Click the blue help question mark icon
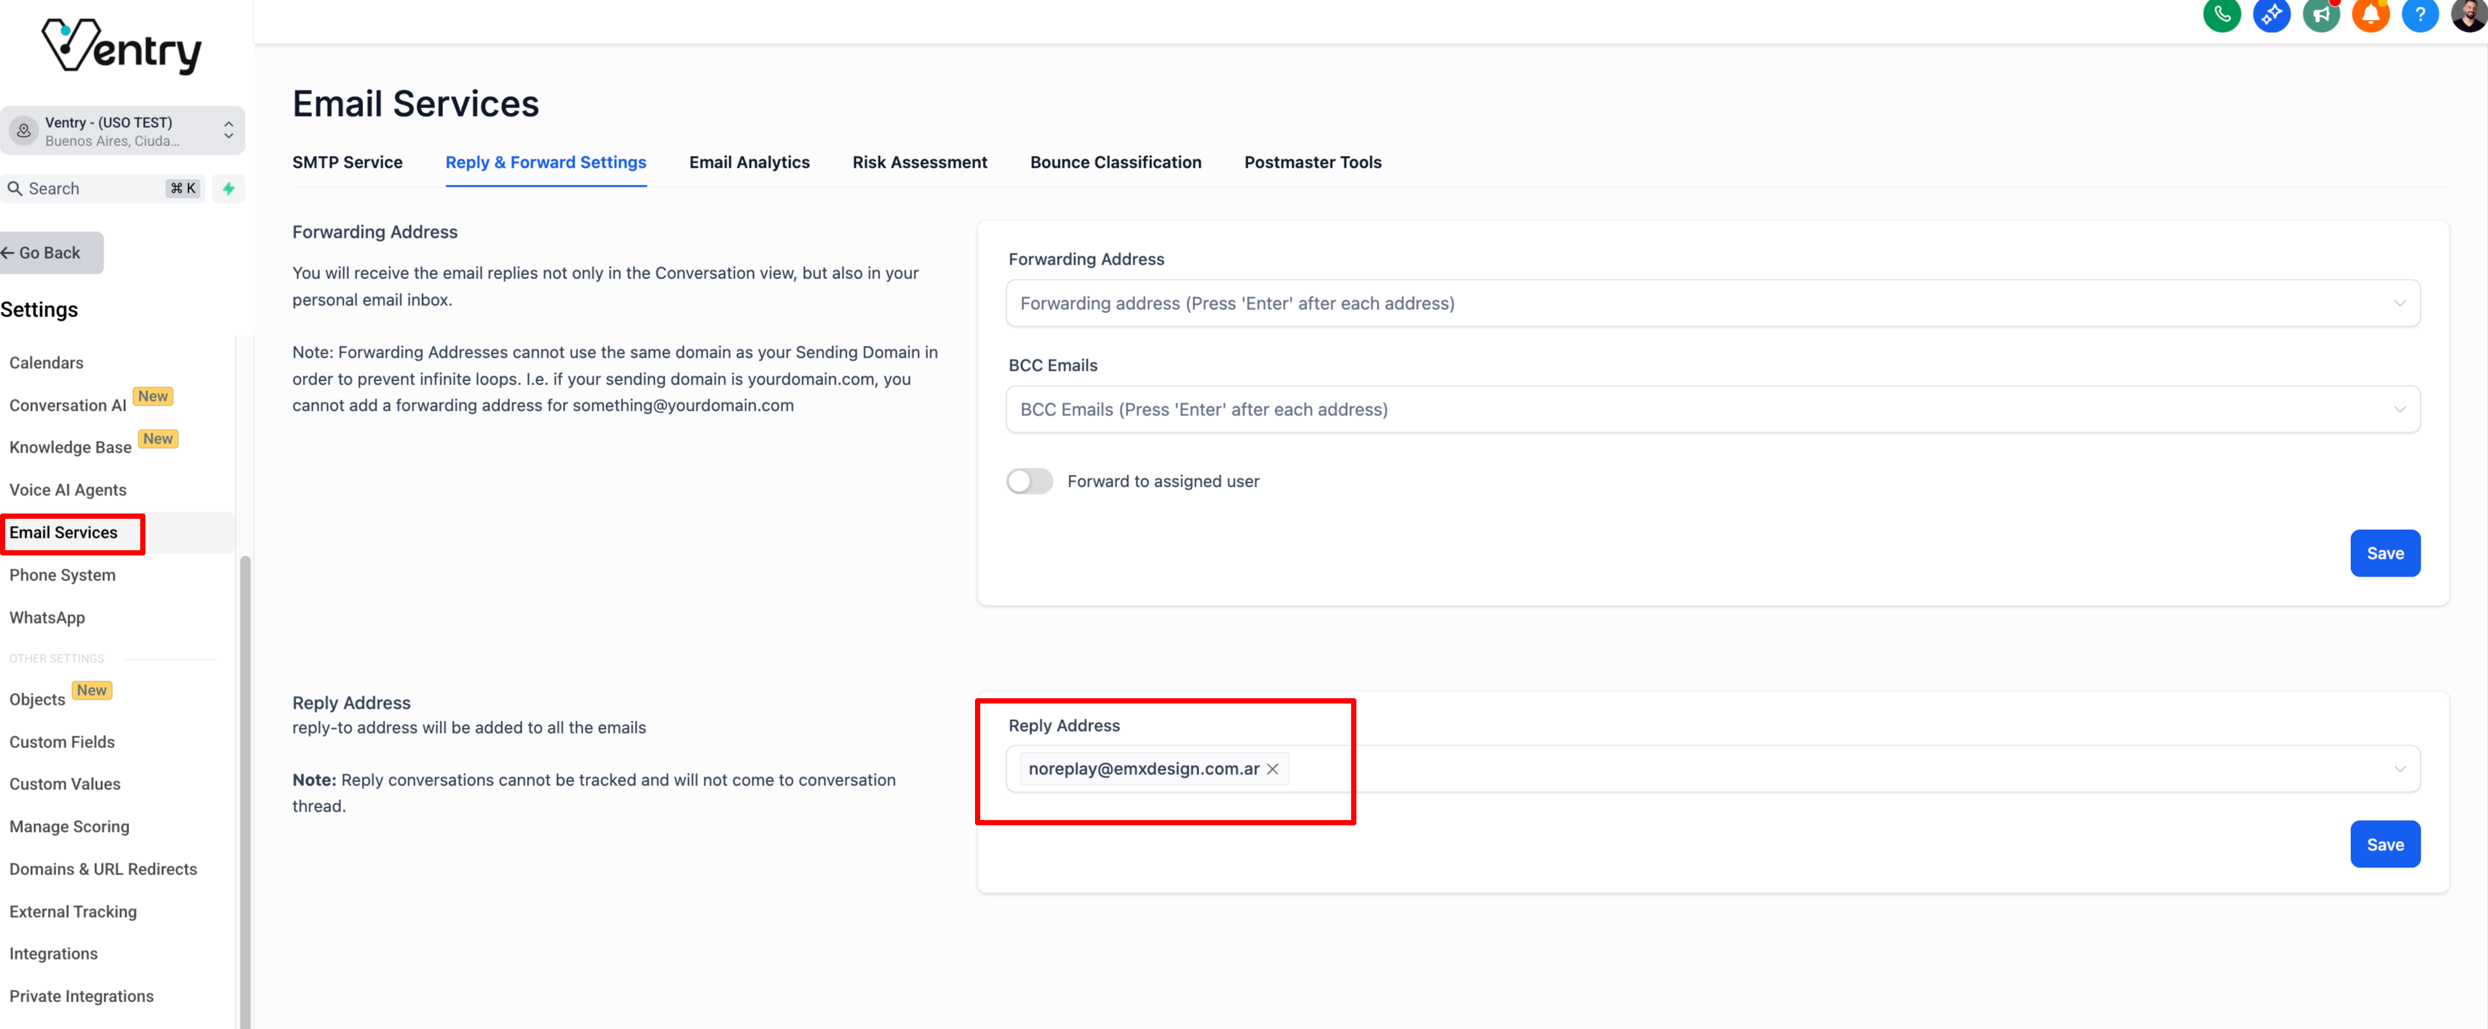The height and width of the screenshot is (1029, 2488). point(2419,14)
